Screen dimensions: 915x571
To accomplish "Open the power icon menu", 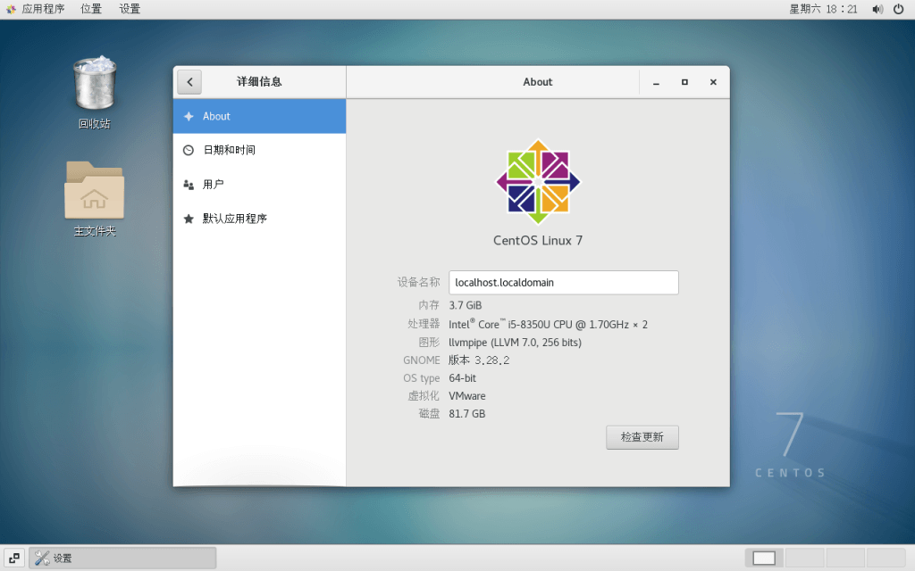I will (899, 9).
